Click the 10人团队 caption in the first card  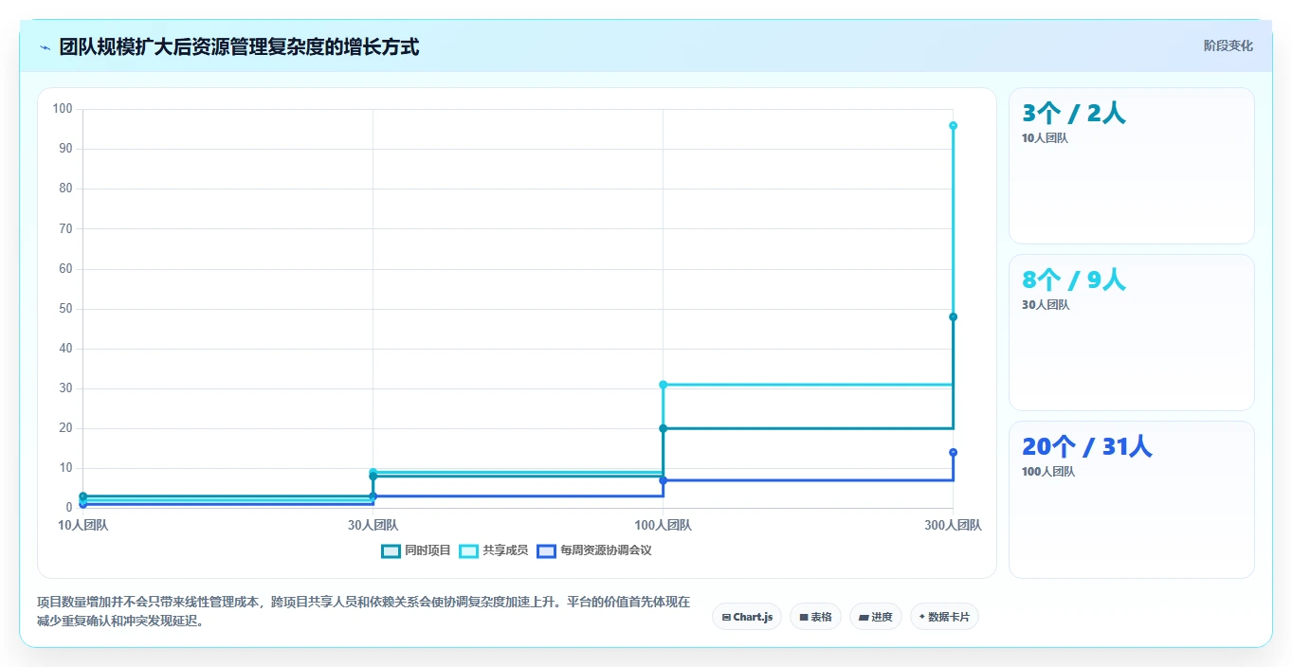point(1045,138)
